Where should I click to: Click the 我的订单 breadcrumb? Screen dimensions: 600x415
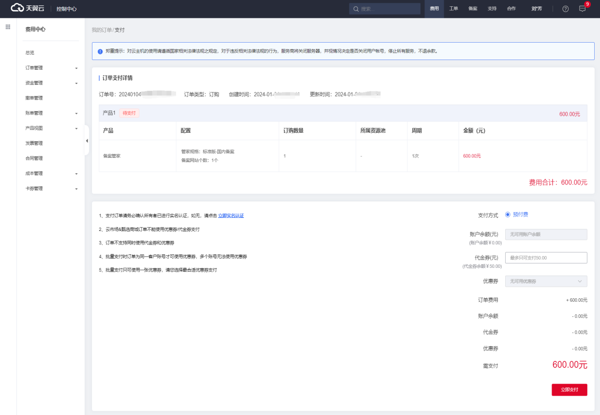click(x=102, y=30)
